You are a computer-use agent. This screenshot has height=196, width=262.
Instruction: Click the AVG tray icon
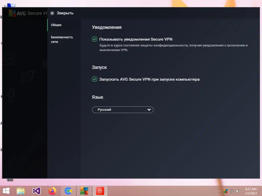[226, 191]
